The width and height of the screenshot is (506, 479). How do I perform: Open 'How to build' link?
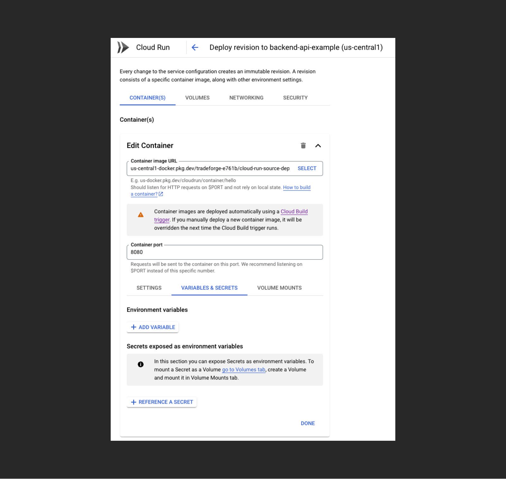tap(297, 187)
